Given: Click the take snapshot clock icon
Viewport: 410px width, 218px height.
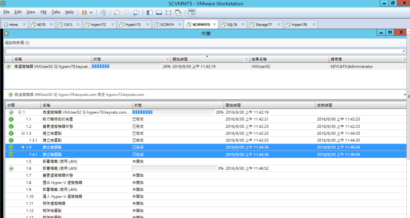Looking at the screenshot, I should click(117, 12).
